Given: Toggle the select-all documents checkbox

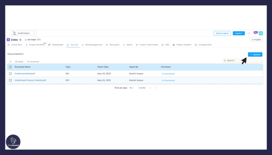Looking at the screenshot, I should (10, 67).
